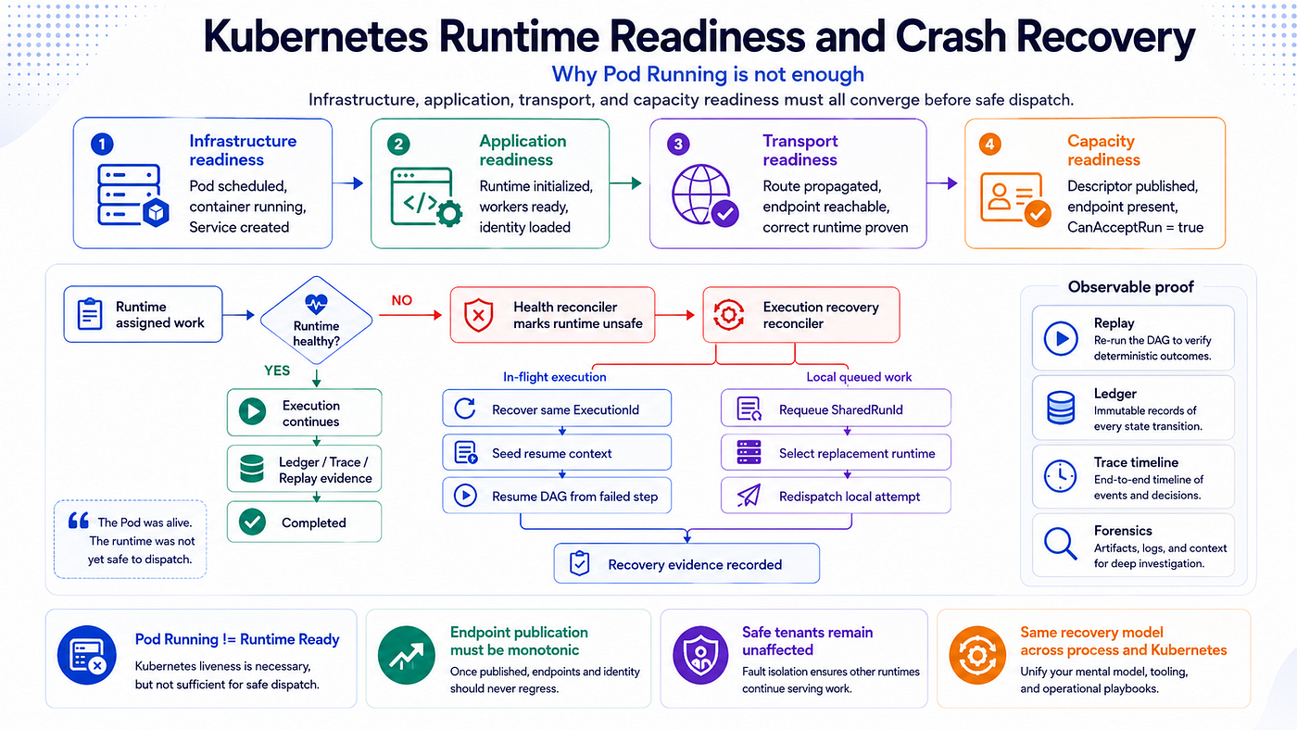This screenshot has width=1297, height=730.
Task: Click the Requeue SharedRunId text
Action: 840,409
